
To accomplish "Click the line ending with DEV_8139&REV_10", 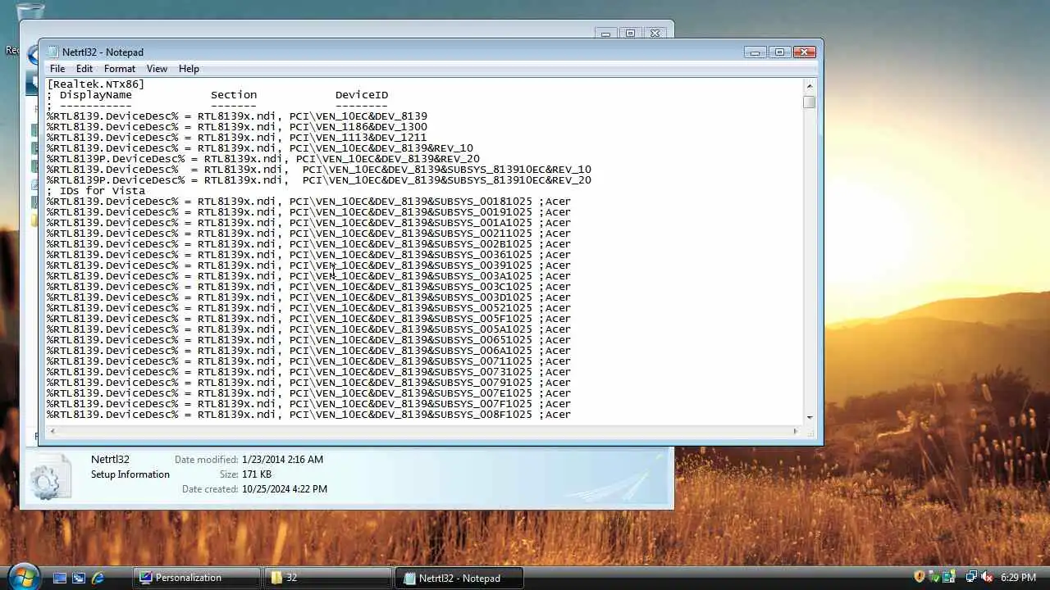I will [x=260, y=148].
